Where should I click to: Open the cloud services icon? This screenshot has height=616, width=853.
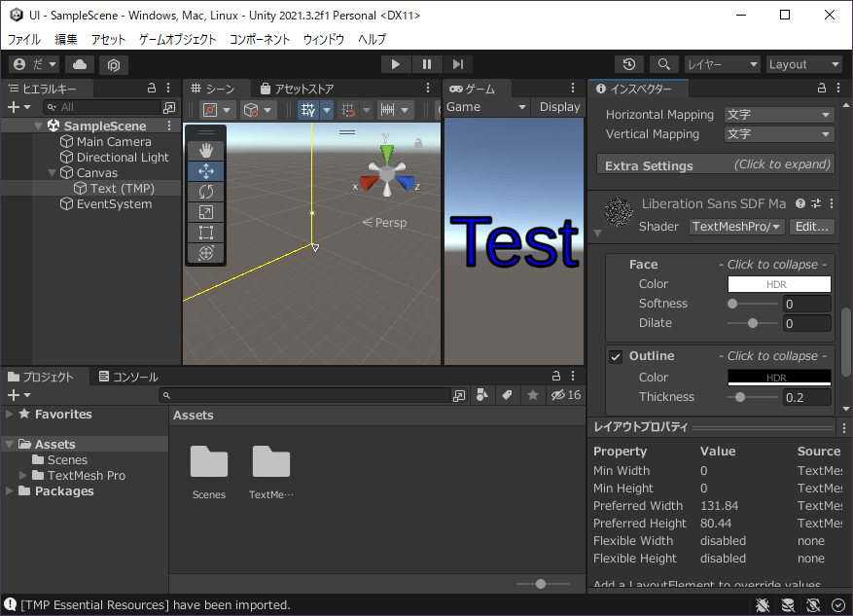[x=80, y=65]
